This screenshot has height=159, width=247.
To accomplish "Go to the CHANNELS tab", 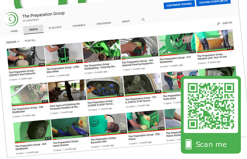I will click(x=79, y=26).
